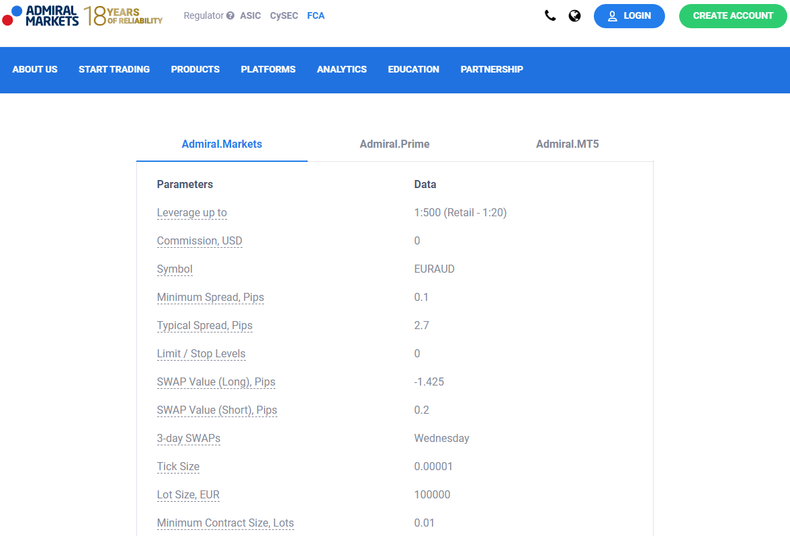
Task: Open the Start Trading menu
Action: [x=114, y=70]
